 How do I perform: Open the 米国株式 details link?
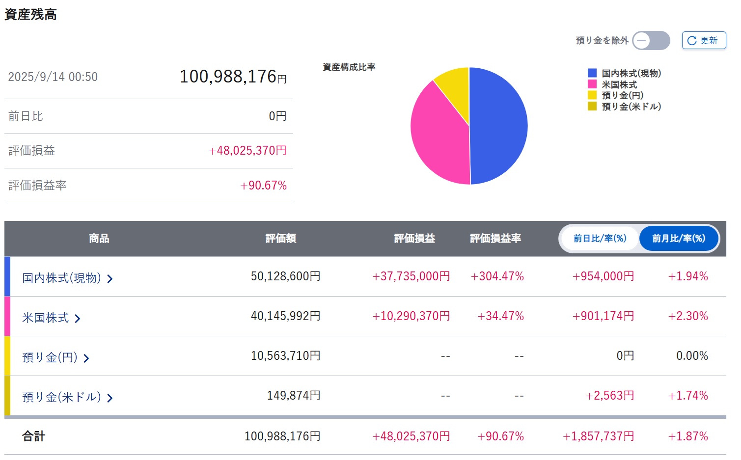tap(46, 318)
